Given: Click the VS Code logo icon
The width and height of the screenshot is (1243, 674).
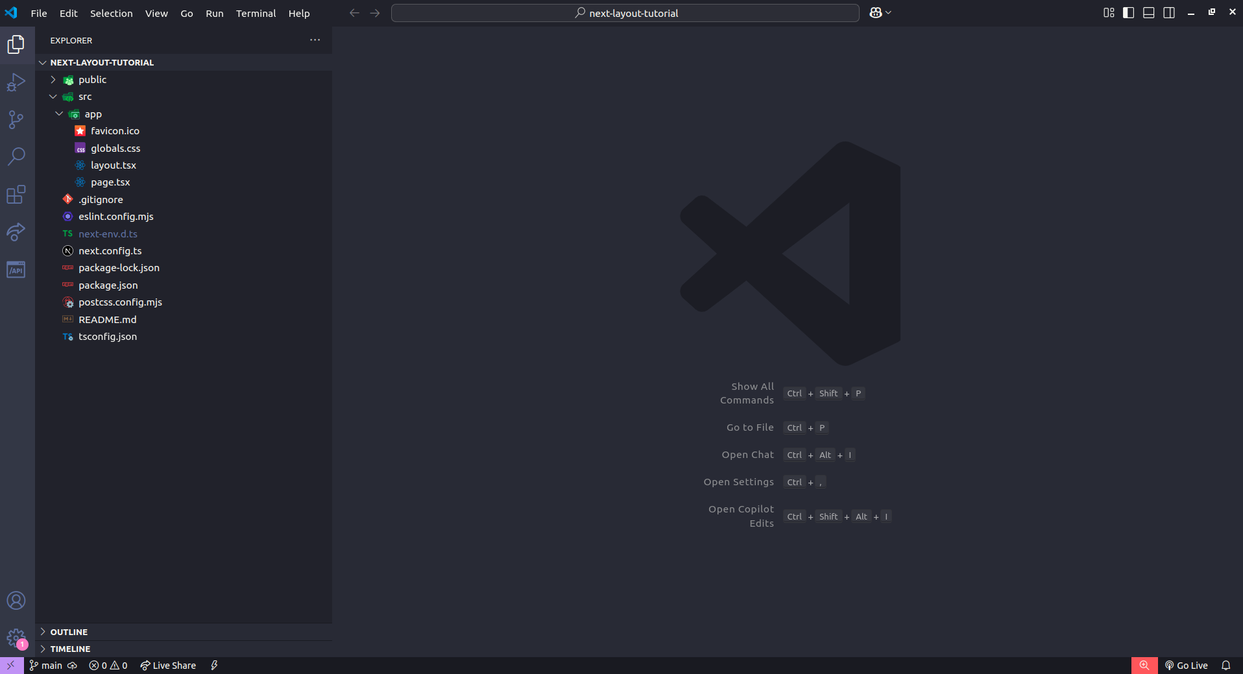Looking at the screenshot, I should [12, 13].
